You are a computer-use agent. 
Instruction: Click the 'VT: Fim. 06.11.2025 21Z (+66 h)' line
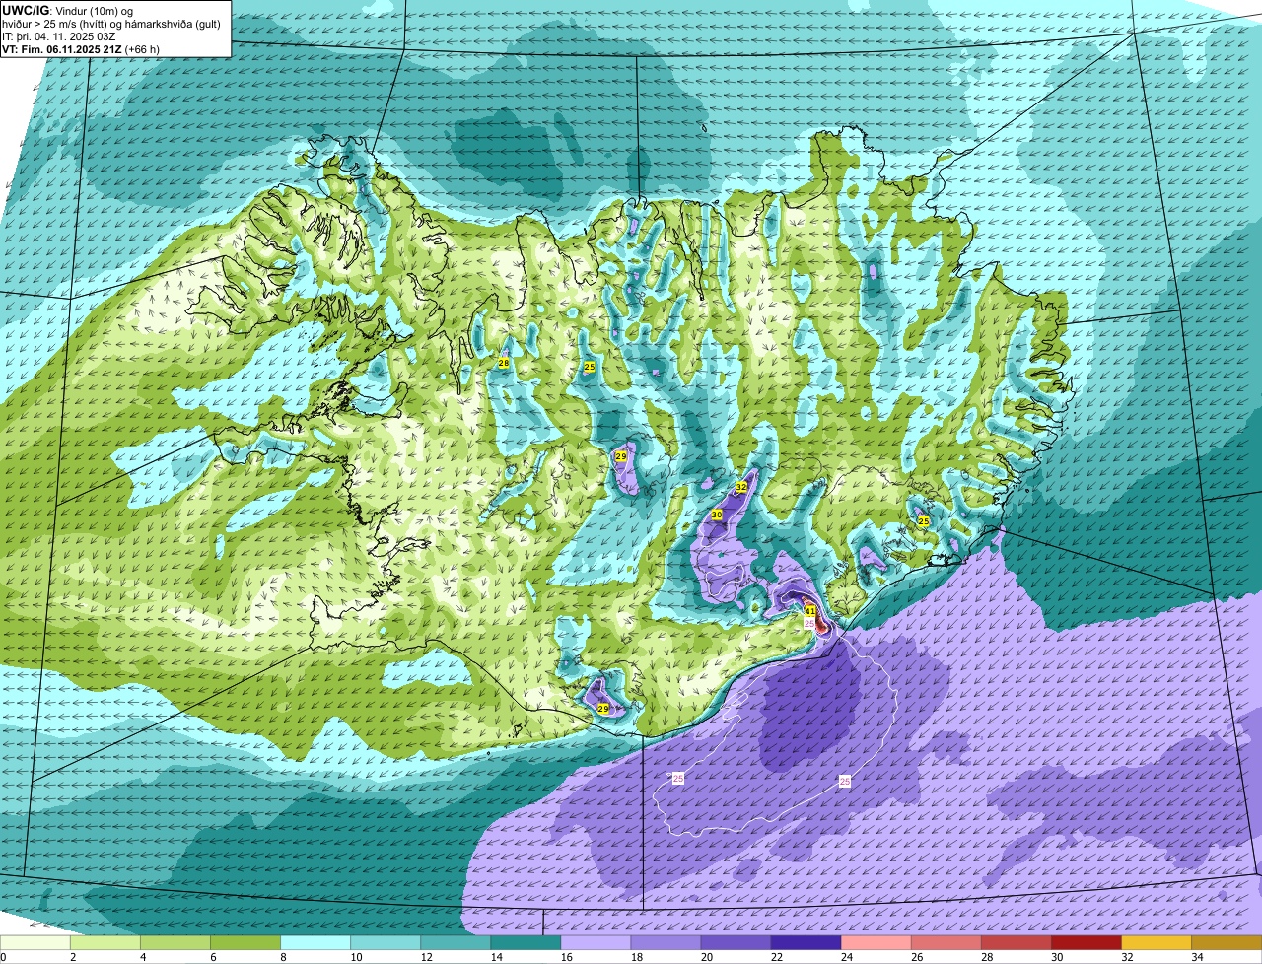pos(81,49)
